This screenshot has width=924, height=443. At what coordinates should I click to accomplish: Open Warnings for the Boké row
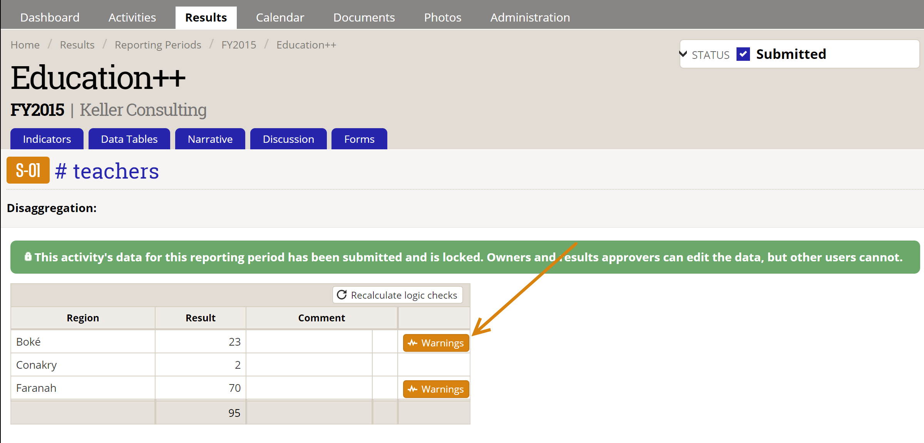click(x=436, y=343)
